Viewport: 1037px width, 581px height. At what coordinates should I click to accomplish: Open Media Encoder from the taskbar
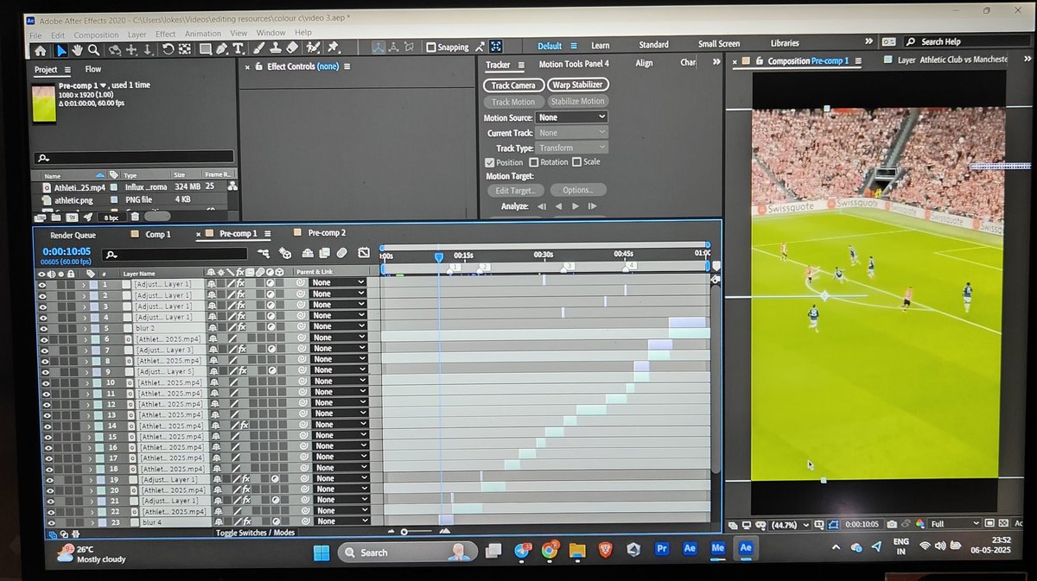[717, 548]
